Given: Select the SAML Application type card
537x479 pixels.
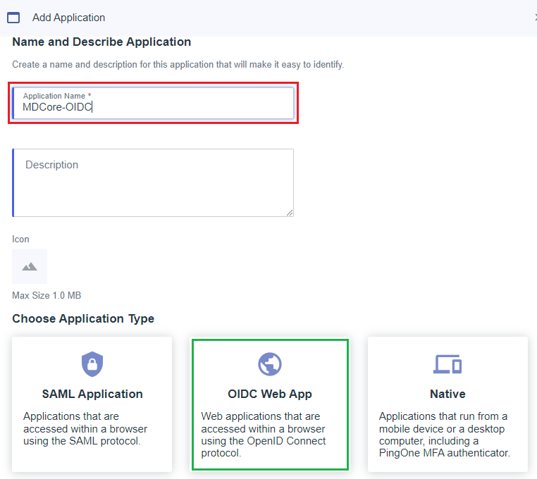Looking at the screenshot, I should [92, 404].
